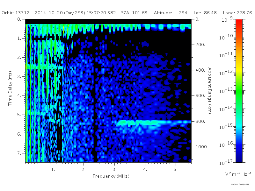Click the bright cyan echo trace near 800 km
255x191 pixels.
pos(154,123)
